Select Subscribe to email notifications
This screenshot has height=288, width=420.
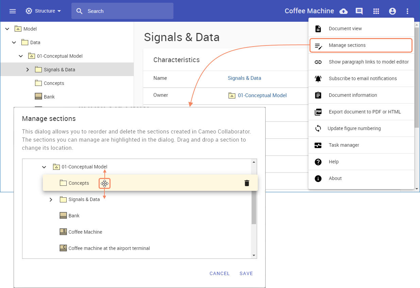tap(363, 78)
